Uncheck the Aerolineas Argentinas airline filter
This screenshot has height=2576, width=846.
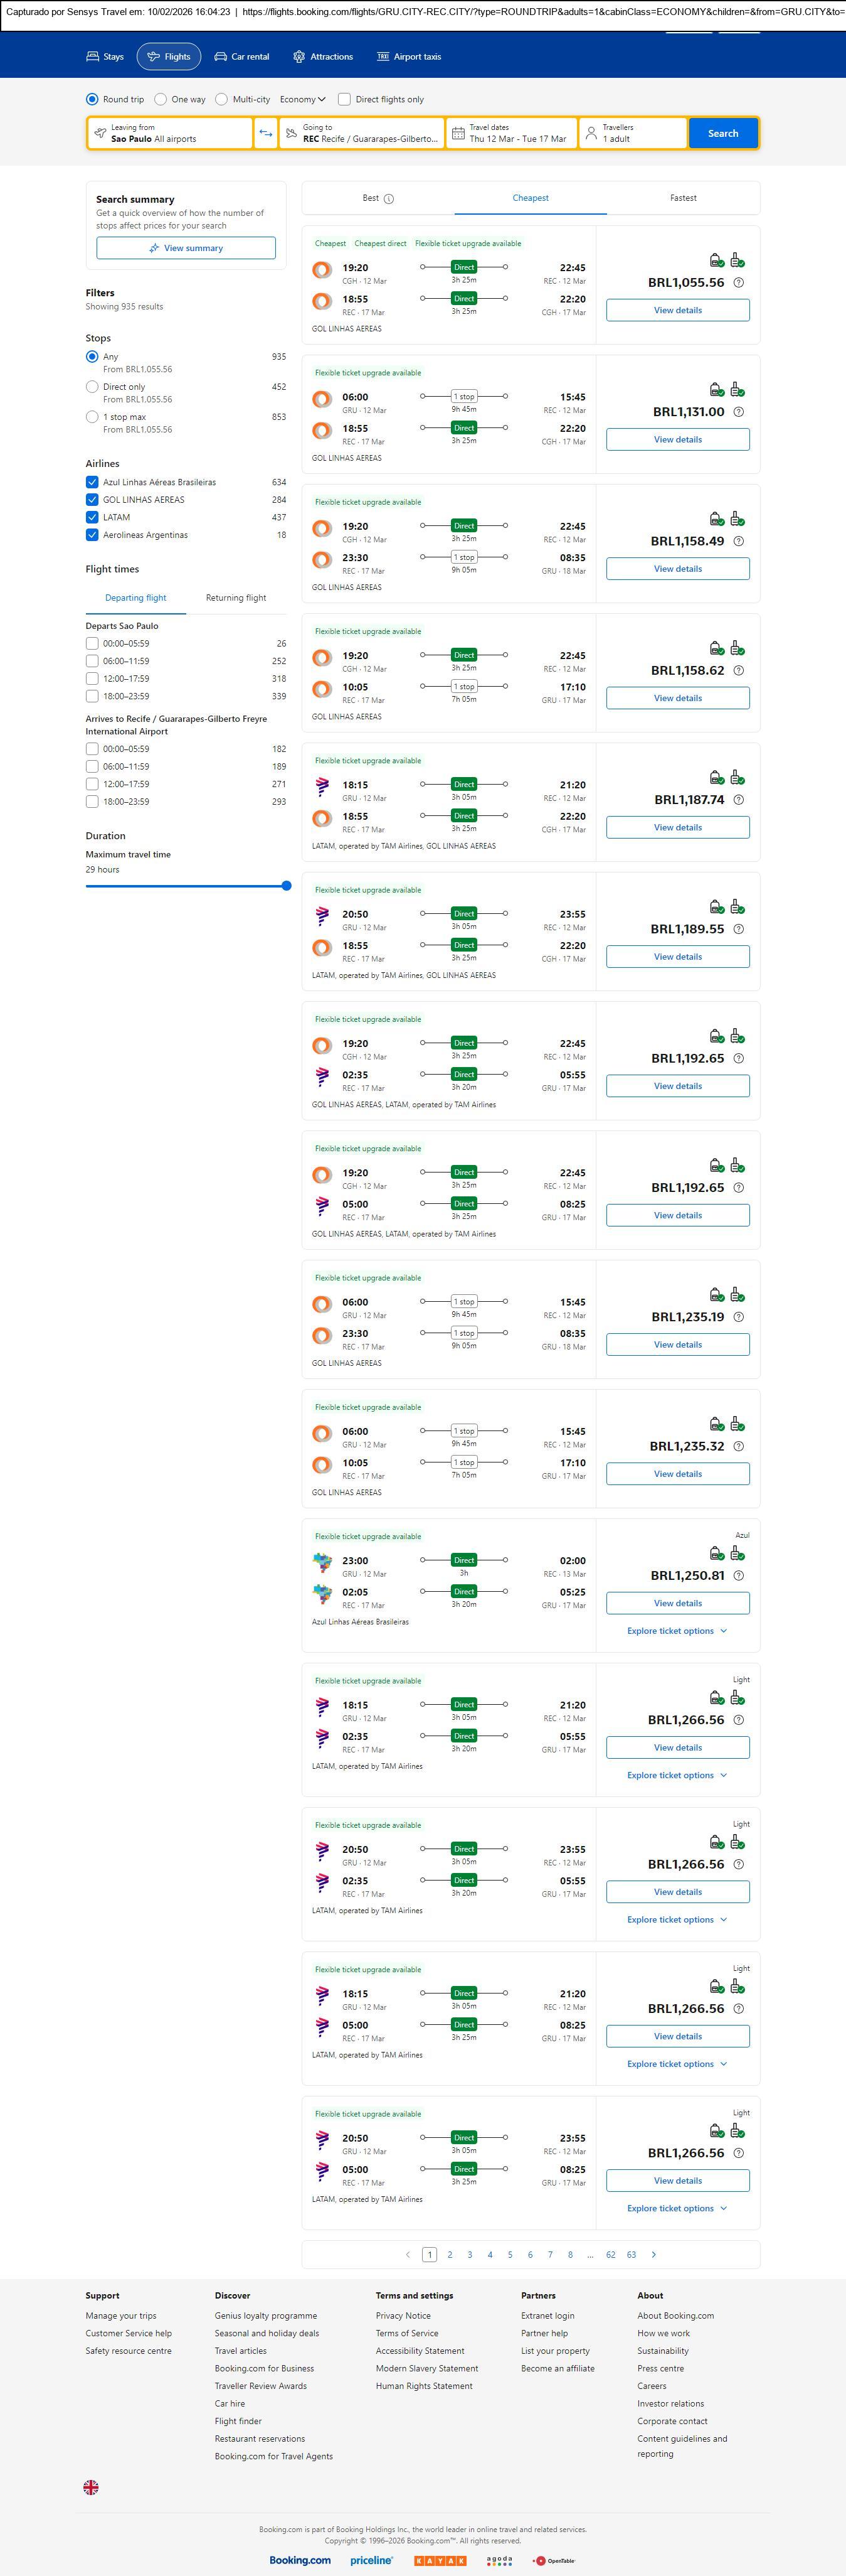pos(92,535)
